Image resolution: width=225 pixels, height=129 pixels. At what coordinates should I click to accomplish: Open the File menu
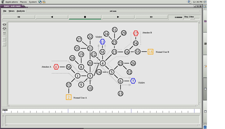[x=5, y=11]
